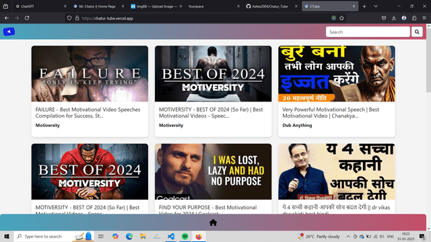Open the Copilot taskbar icon
Viewport: 431px width, 242px height.
coord(115,236)
